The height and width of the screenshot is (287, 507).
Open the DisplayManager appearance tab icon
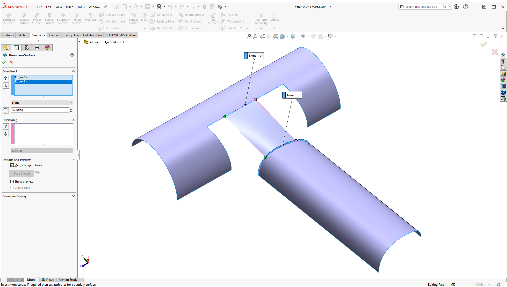coord(47,48)
